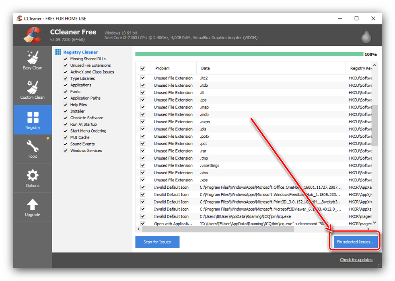Open the Tools section
Viewport: 395px width, 281px height.
(x=33, y=149)
